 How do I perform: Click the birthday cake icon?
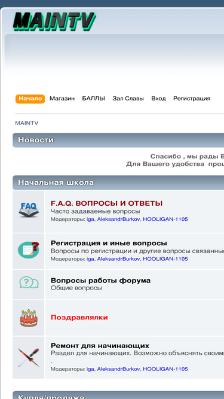point(29,318)
